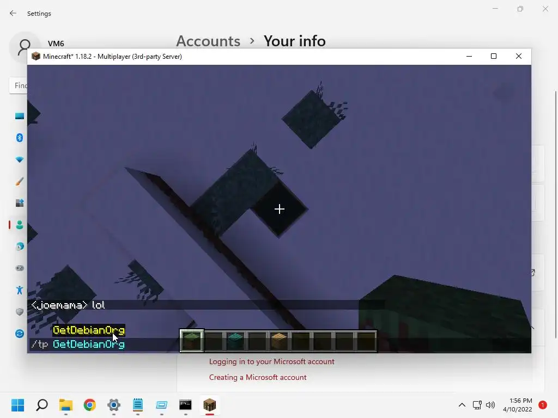The image size is (558, 418).
Task: Maximize the Minecraft window
Action: click(x=494, y=56)
